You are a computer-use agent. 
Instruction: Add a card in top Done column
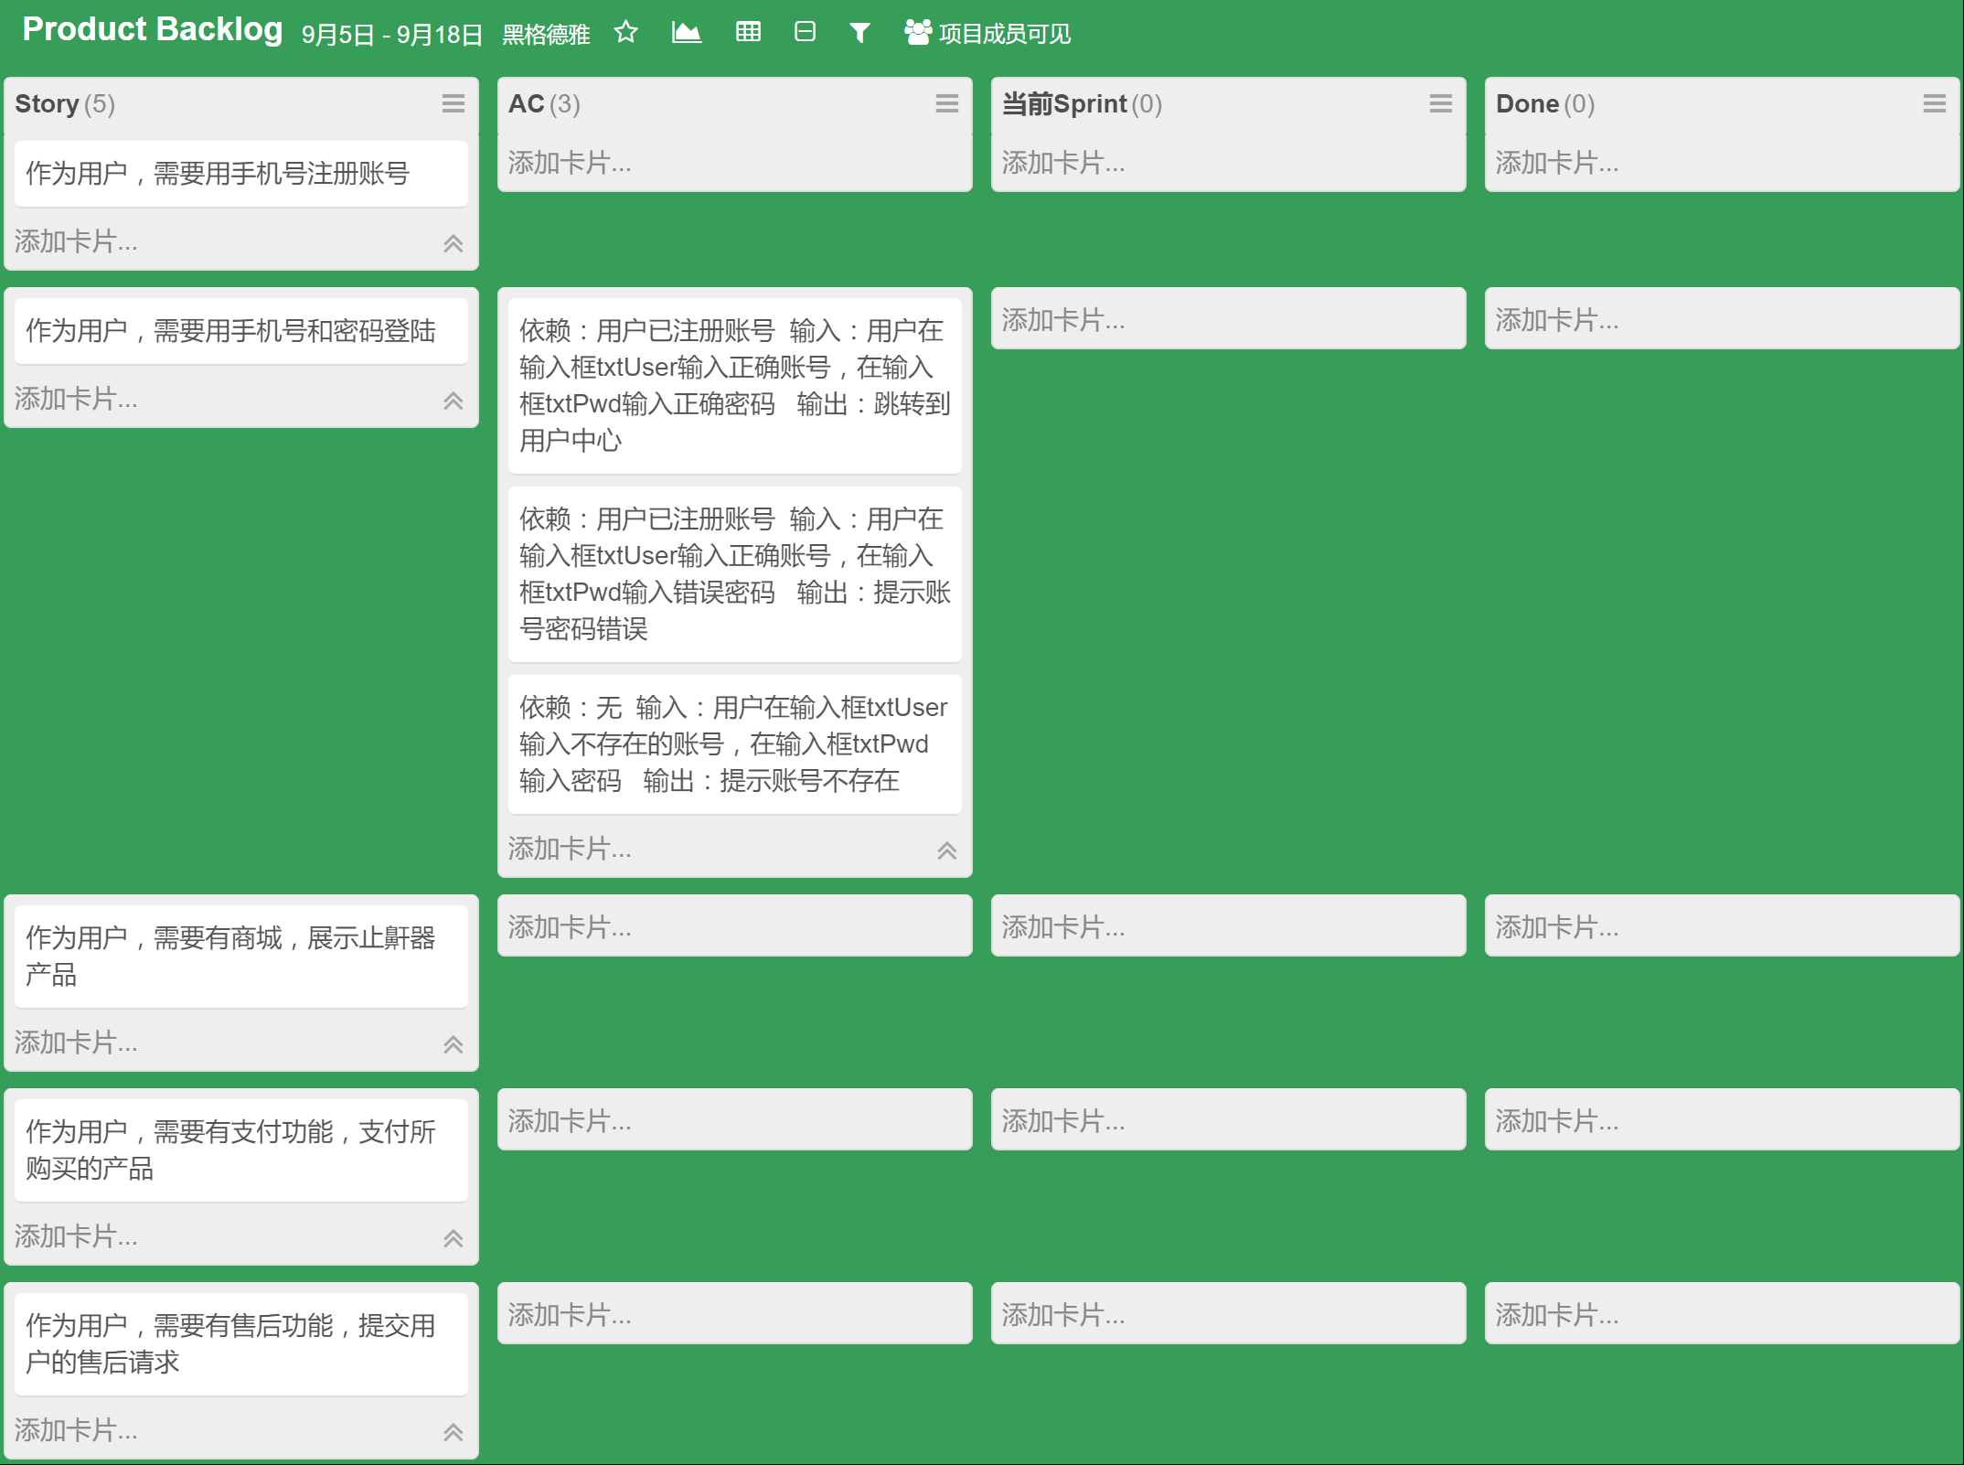[x=1557, y=163]
